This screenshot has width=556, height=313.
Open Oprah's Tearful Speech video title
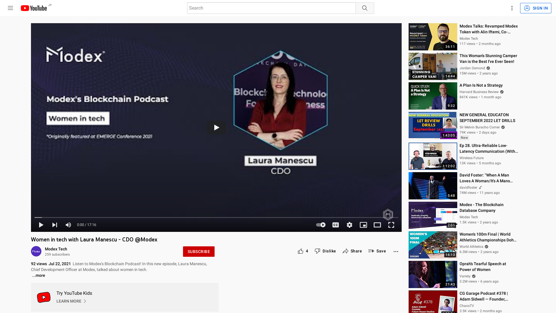tap(483, 267)
